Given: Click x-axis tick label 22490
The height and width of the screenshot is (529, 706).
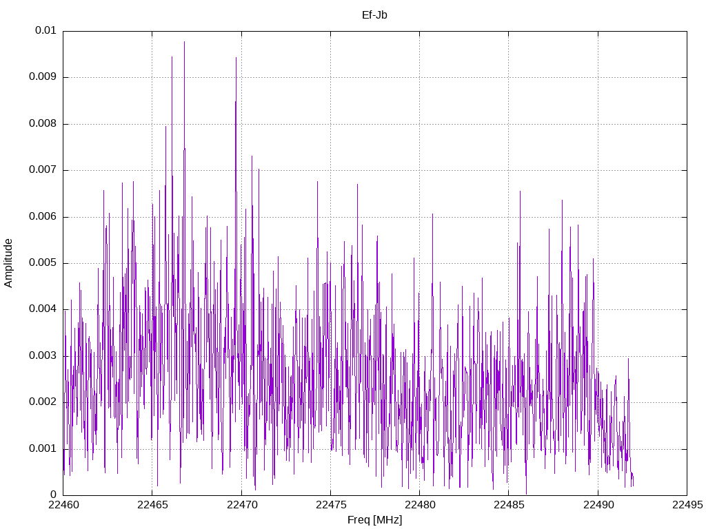Looking at the screenshot, I should (x=598, y=505).
